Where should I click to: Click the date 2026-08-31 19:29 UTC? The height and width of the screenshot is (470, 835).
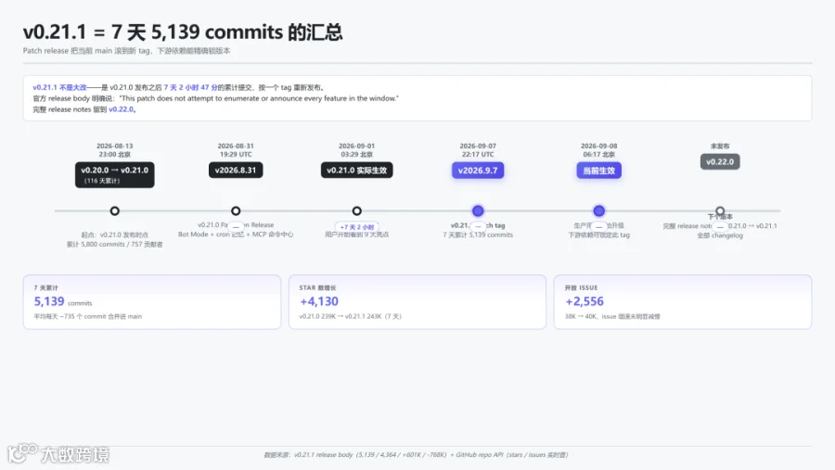click(236, 150)
